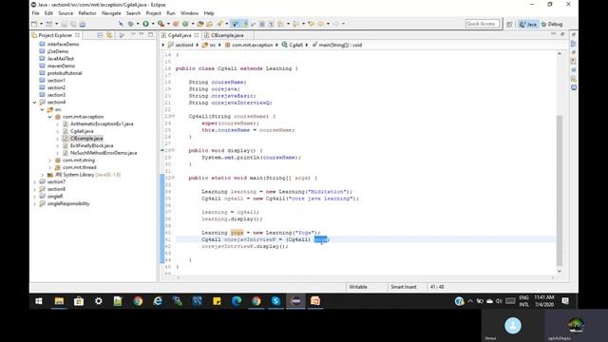Collapse all in Project Explorer
The height and width of the screenshot is (342, 608).
(100, 35)
